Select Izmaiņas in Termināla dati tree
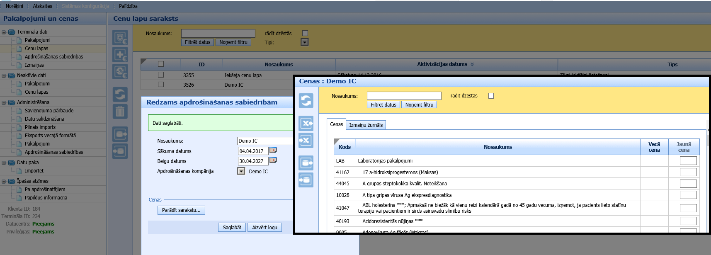Viewport: 711px width, 255px height. tap(34, 65)
